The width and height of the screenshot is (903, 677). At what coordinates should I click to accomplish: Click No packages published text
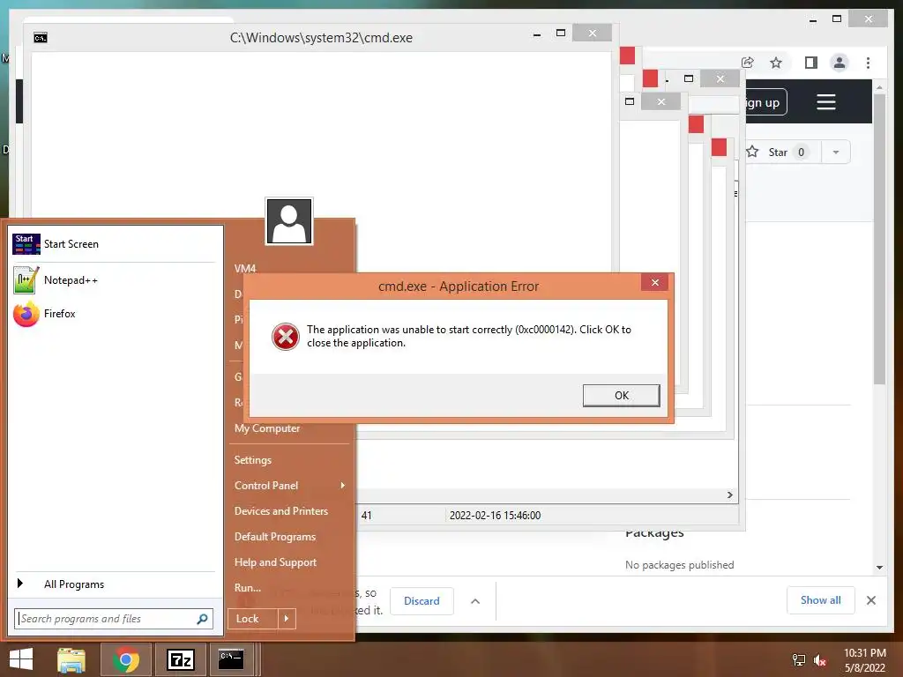(x=680, y=565)
